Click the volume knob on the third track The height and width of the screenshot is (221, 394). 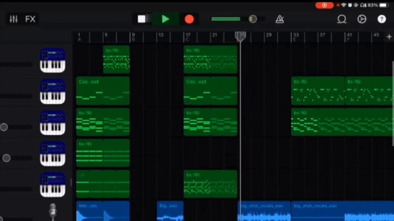[4, 127]
